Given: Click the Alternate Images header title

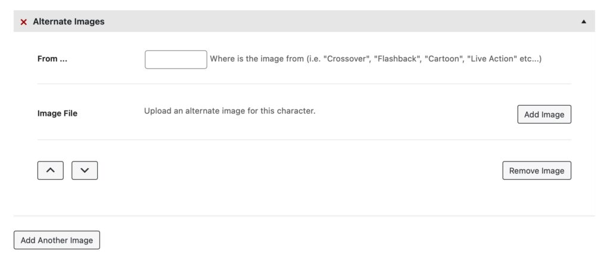Looking at the screenshot, I should 69,22.
